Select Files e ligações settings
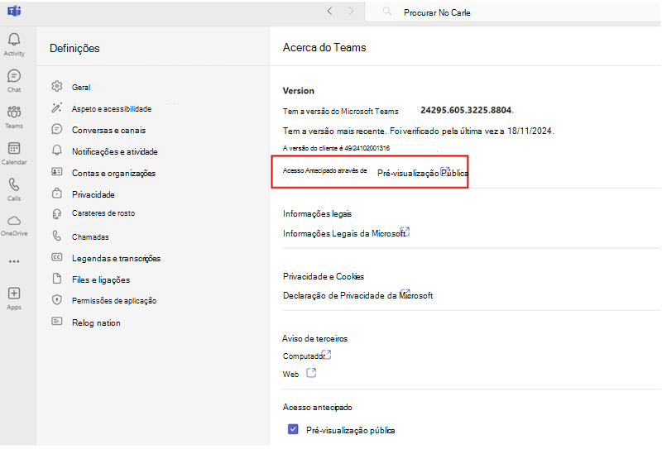Viewport: 662px width, 449px height. point(101,279)
